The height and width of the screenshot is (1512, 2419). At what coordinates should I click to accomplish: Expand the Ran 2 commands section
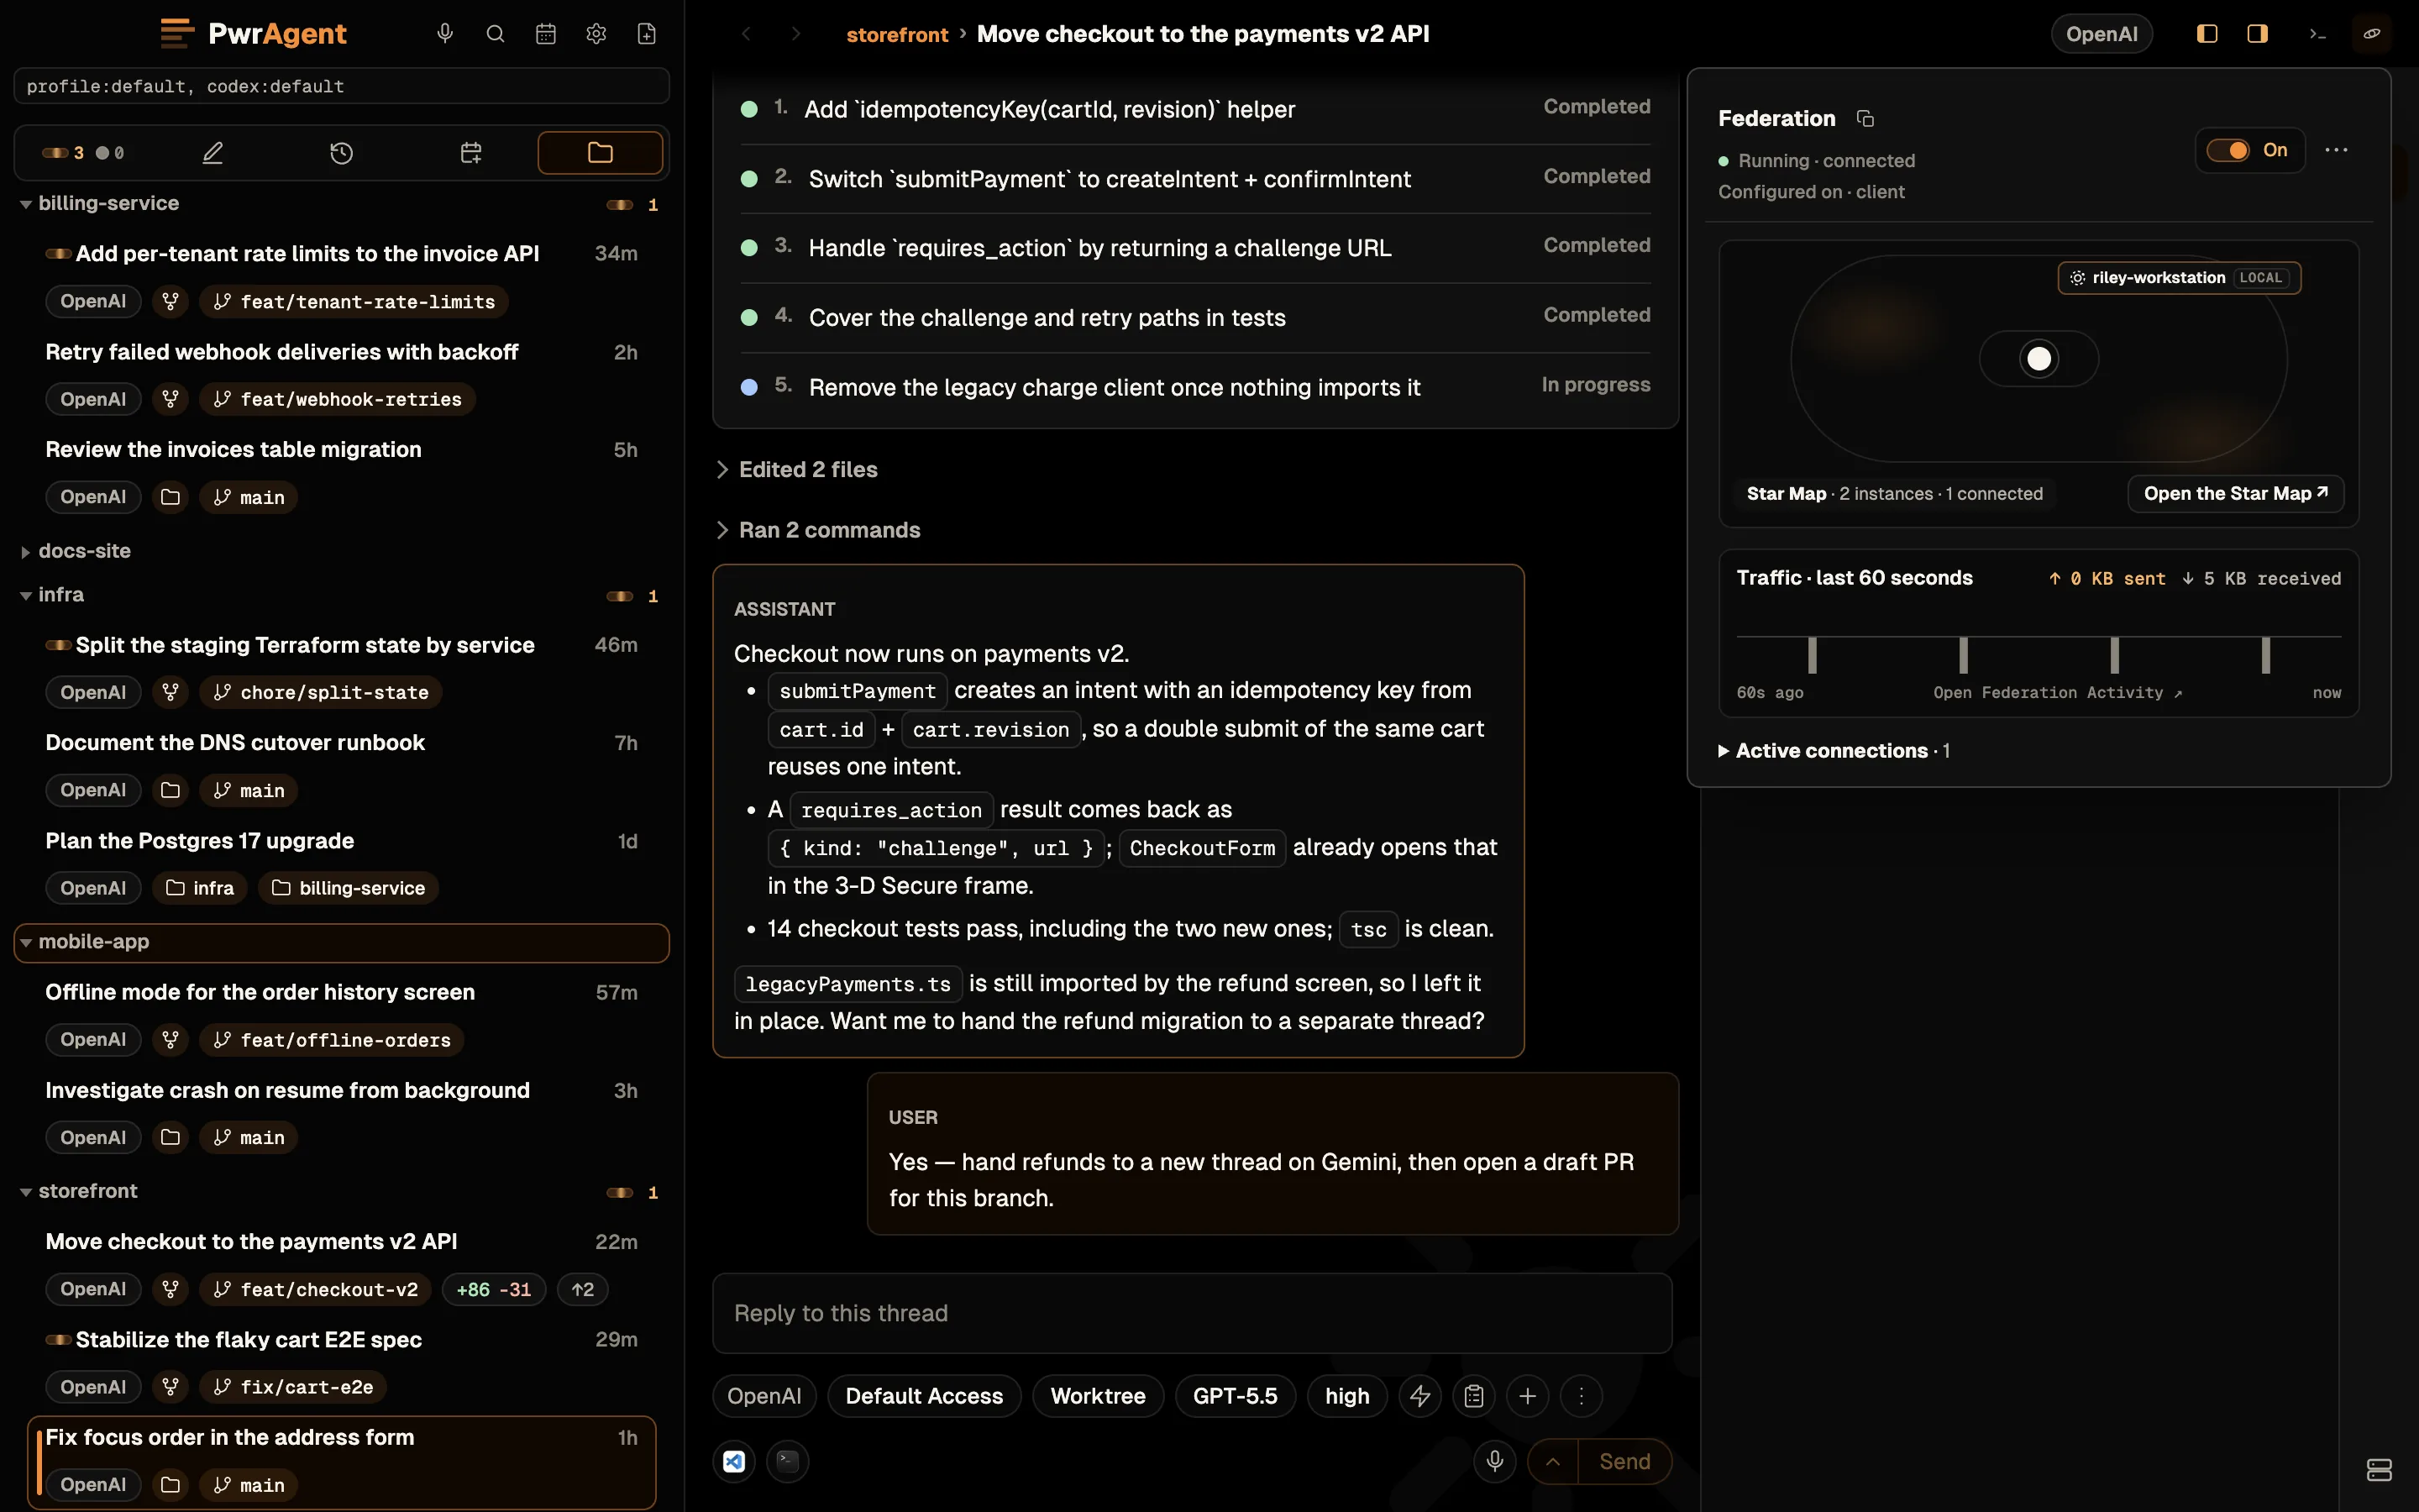point(819,530)
